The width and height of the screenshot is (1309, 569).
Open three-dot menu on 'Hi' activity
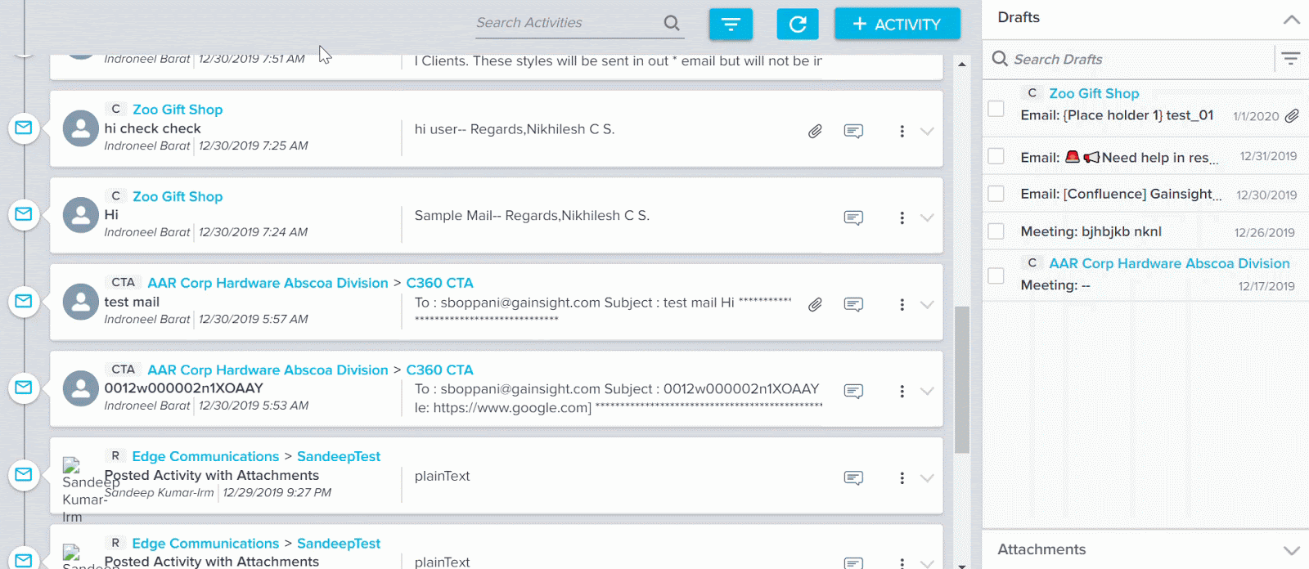pyautogui.click(x=902, y=217)
